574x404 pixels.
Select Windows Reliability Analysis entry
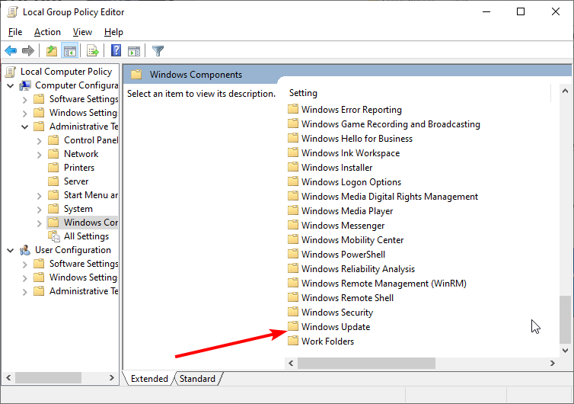358,269
